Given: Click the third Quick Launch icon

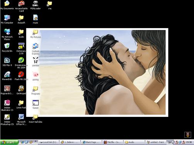Looking at the screenshot, I should click(31, 142).
